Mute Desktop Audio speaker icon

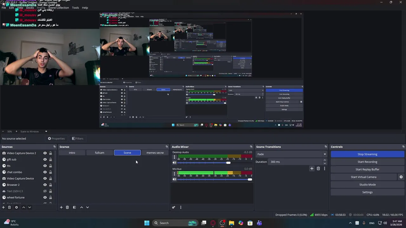point(174,163)
